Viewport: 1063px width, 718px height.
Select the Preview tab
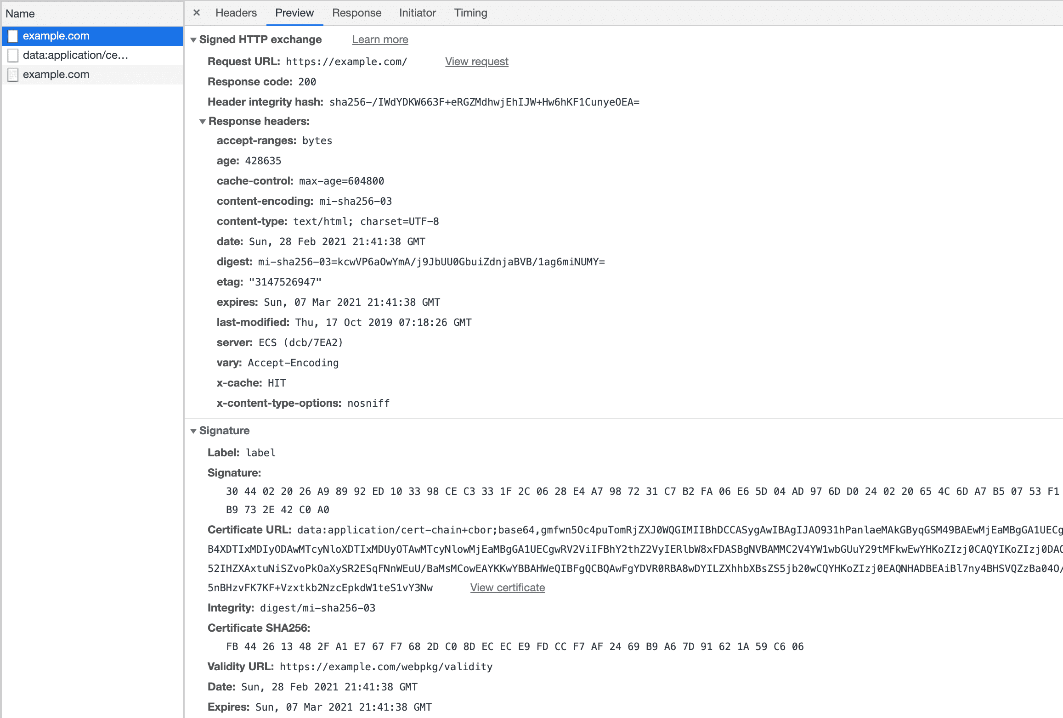point(294,13)
